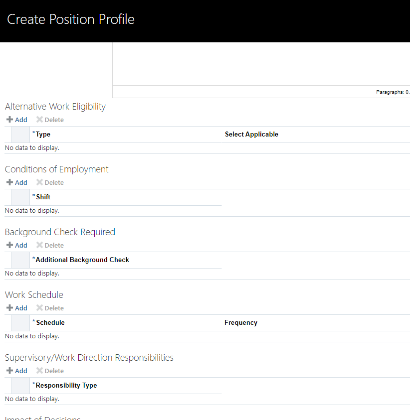
Task: Delete the selected Conditions of Employment row
Action: coord(50,182)
